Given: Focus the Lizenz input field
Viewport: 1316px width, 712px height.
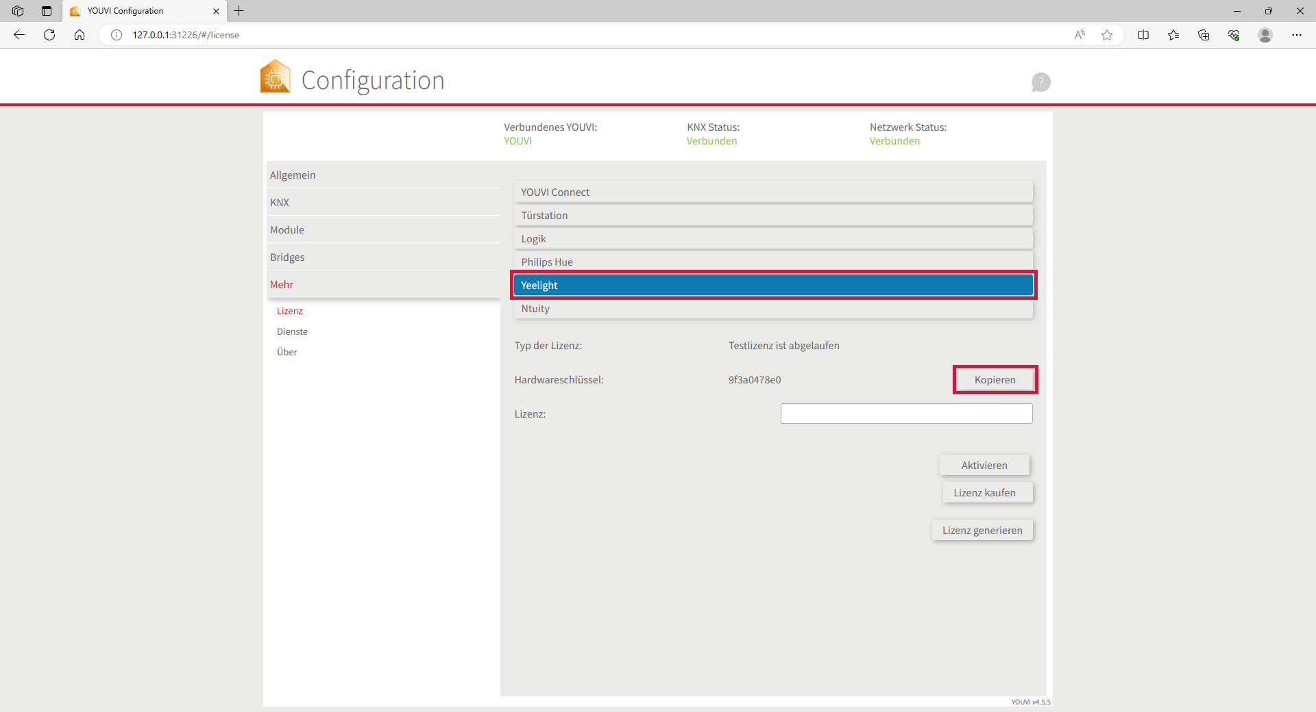Looking at the screenshot, I should pyautogui.click(x=906, y=414).
